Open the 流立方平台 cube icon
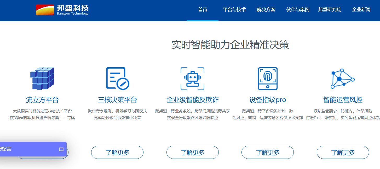 pos(42,78)
